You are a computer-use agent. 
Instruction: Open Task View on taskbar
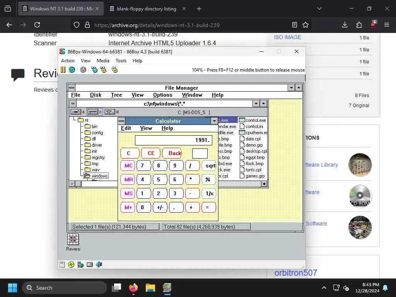tap(117, 288)
